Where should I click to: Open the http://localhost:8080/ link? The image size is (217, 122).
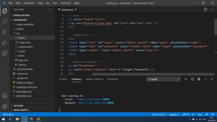click(94, 99)
